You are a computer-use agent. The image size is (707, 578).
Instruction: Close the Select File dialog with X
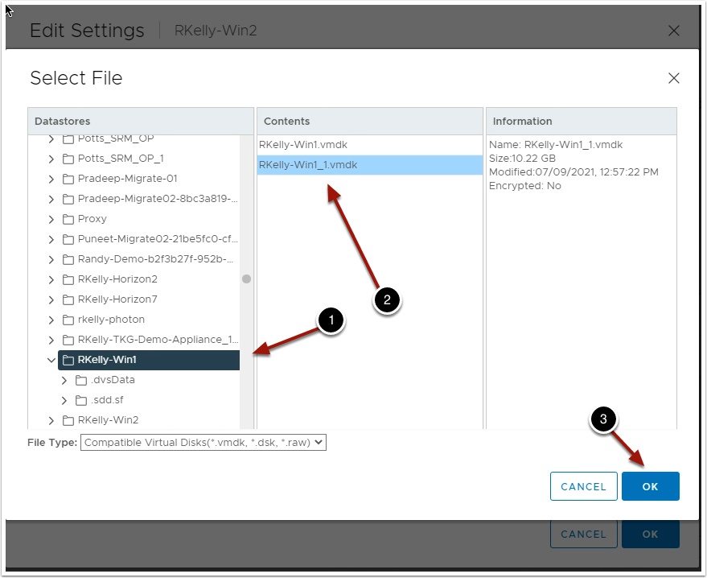pyautogui.click(x=674, y=78)
